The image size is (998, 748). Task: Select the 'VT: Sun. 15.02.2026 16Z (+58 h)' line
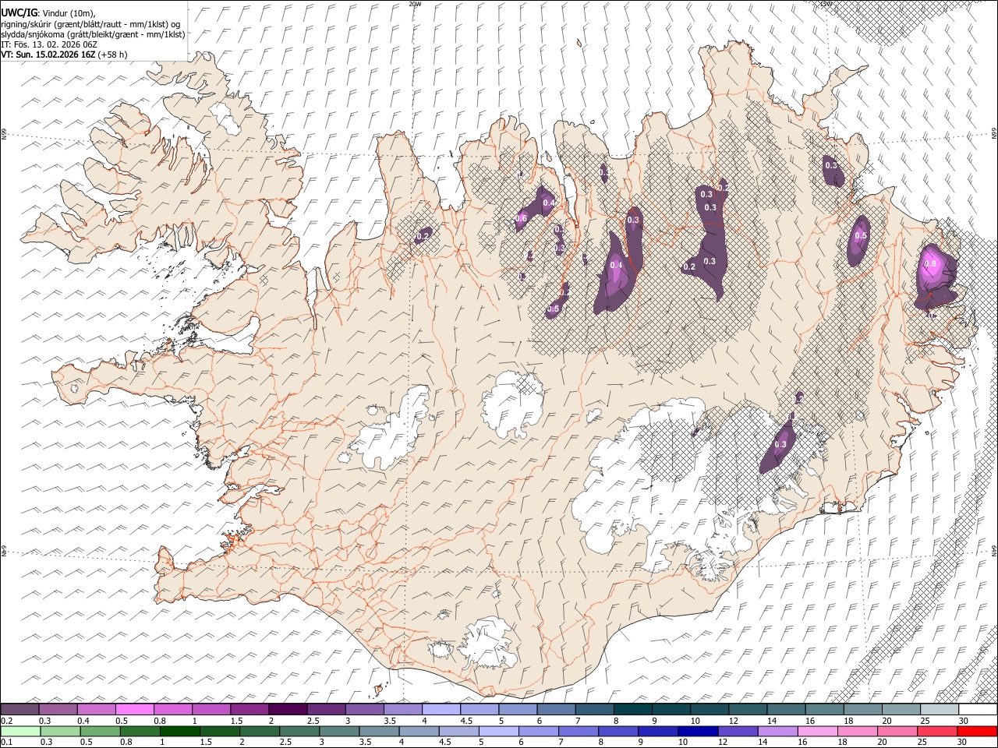[64, 55]
